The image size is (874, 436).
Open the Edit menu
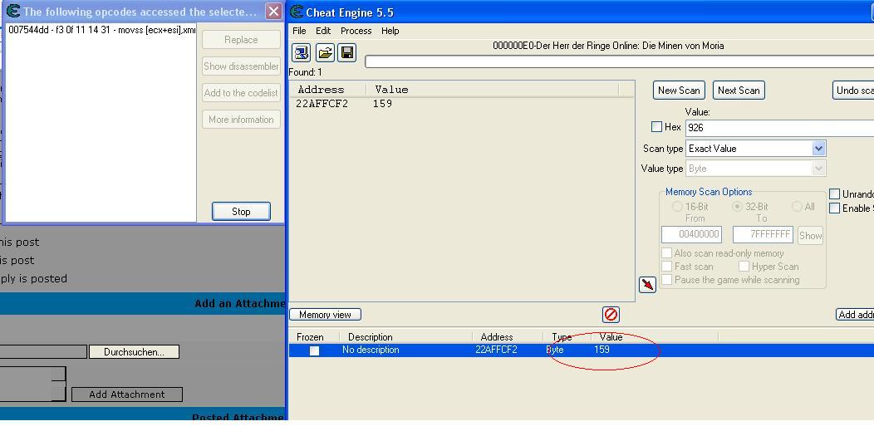tap(323, 31)
